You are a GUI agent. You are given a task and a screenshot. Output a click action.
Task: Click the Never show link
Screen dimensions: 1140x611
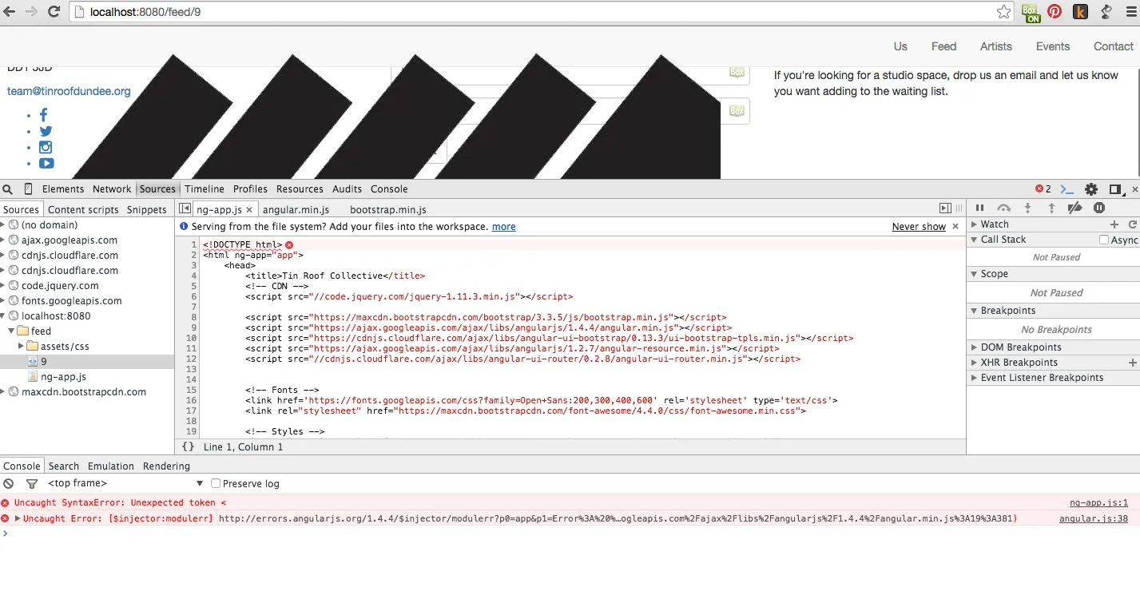point(919,227)
